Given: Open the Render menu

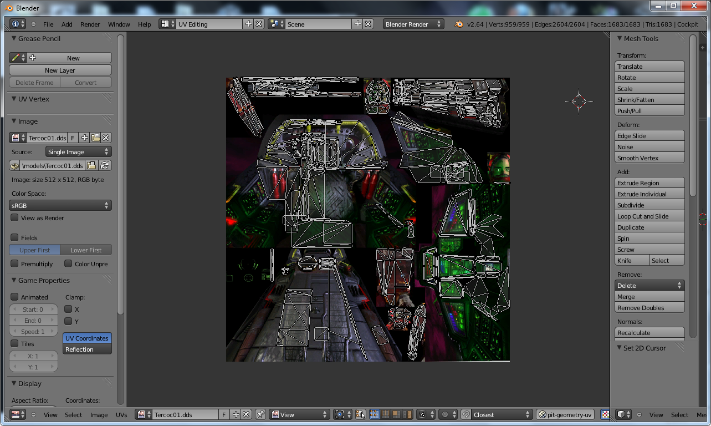Looking at the screenshot, I should [90, 24].
